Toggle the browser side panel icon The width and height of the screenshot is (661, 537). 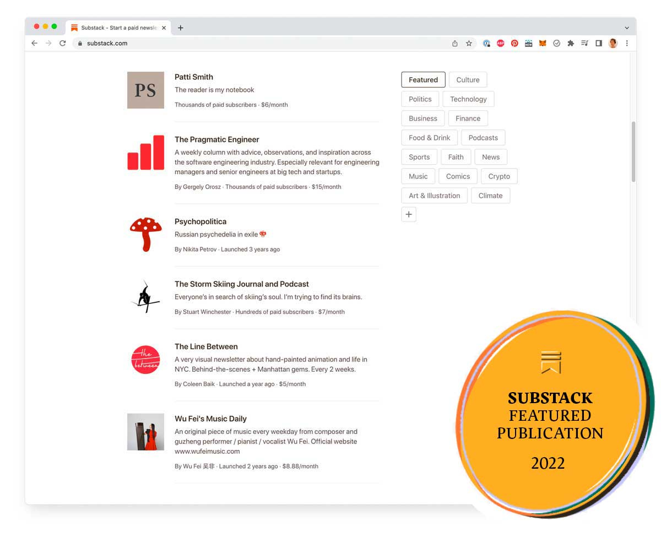tap(599, 43)
